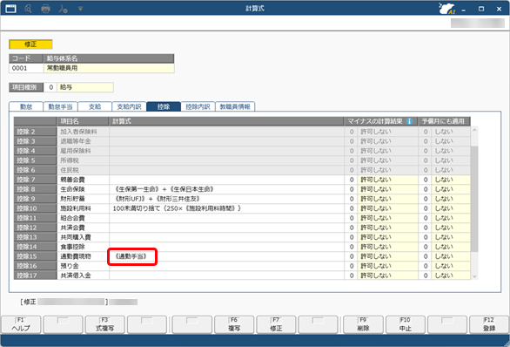Viewport: 510px width, 347px height.
Task: Select the 控除 tab
Action: pos(164,106)
